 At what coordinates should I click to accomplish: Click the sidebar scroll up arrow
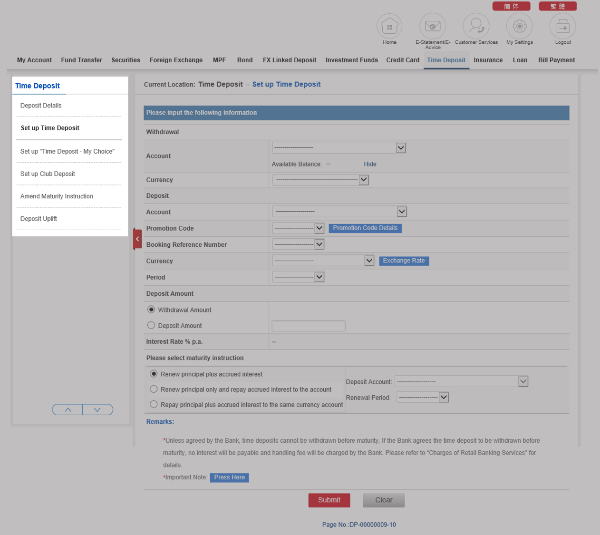68,409
